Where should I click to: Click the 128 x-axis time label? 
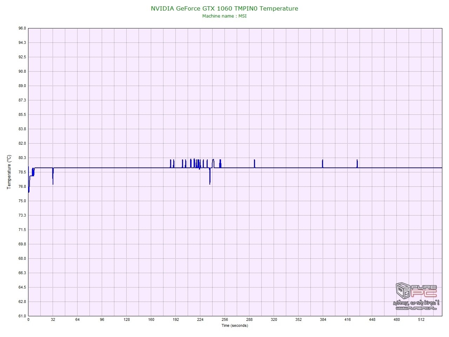point(127,319)
